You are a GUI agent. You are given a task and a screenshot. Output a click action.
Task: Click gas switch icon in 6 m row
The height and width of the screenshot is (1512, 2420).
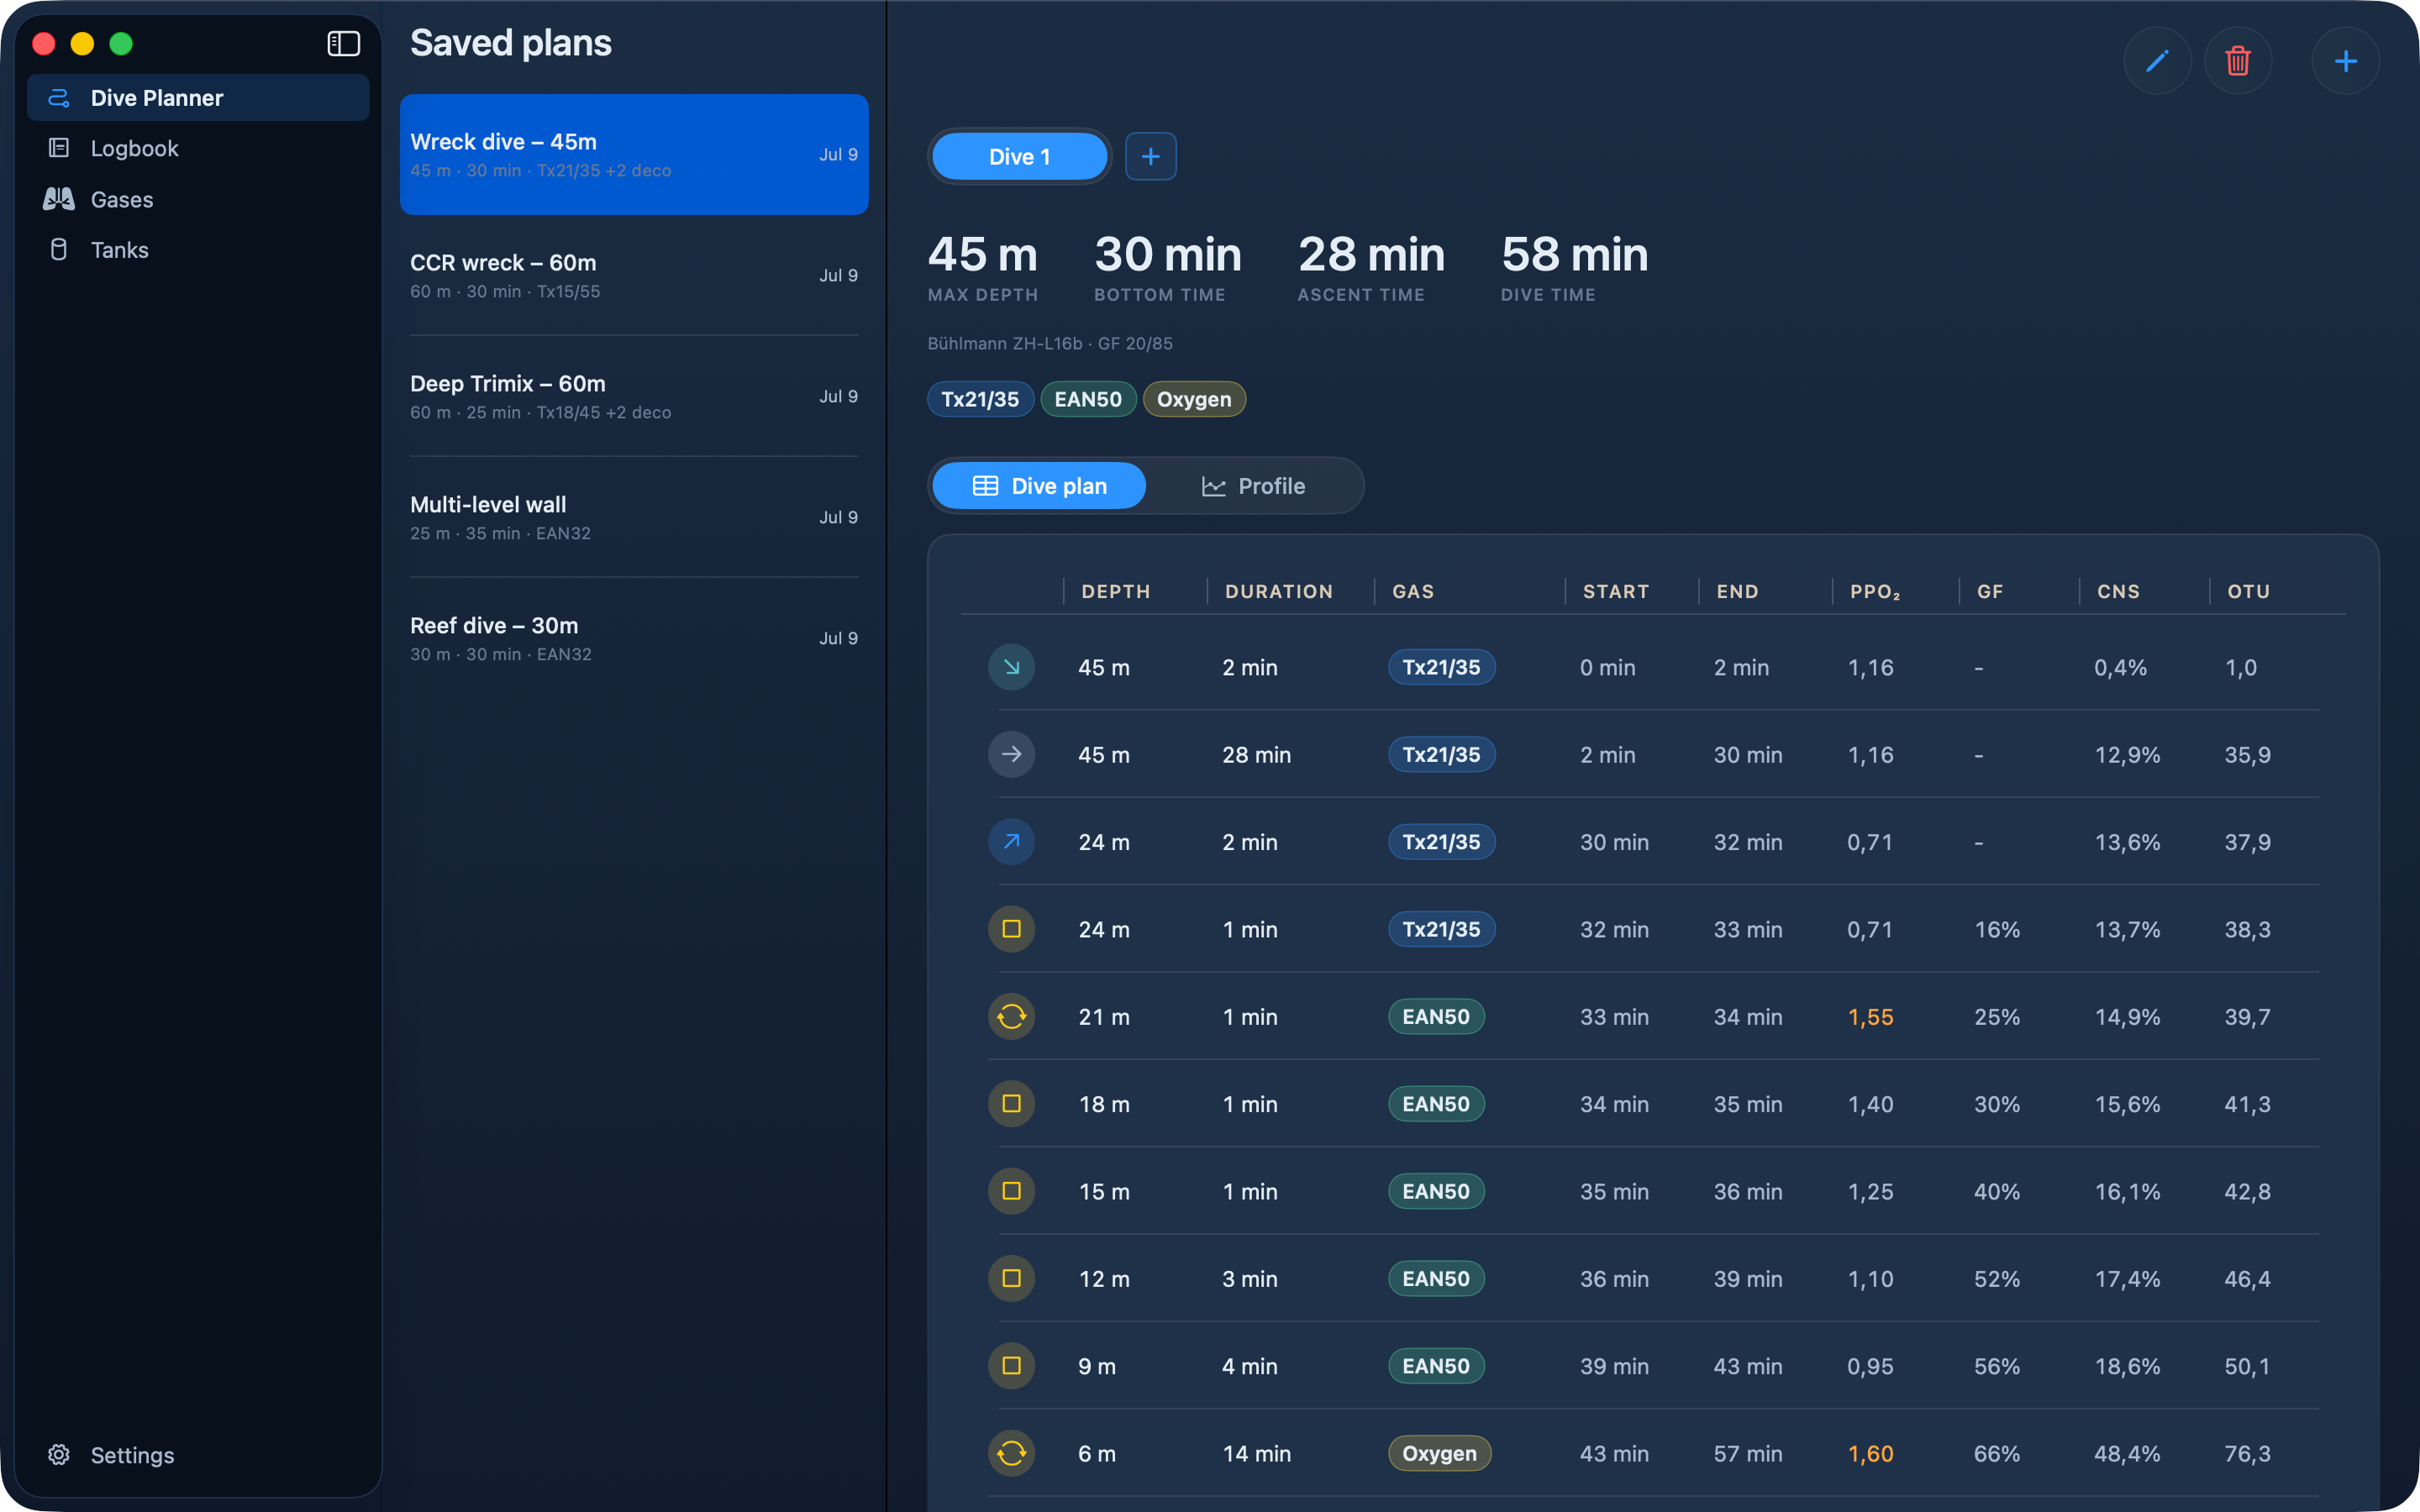(x=1011, y=1453)
